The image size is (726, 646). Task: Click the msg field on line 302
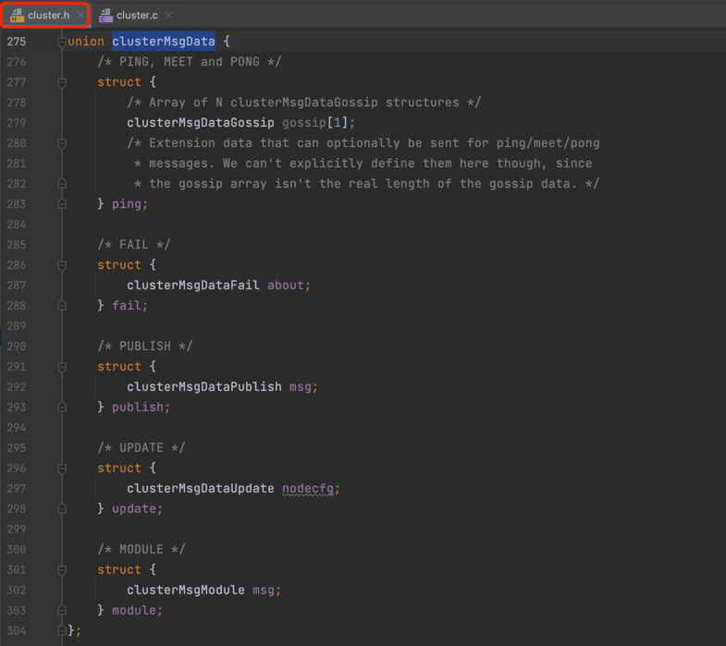click(264, 590)
